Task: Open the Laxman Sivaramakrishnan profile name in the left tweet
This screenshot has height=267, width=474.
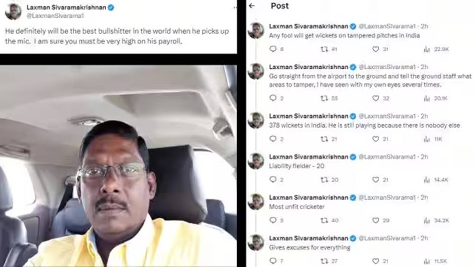Action: (66, 7)
